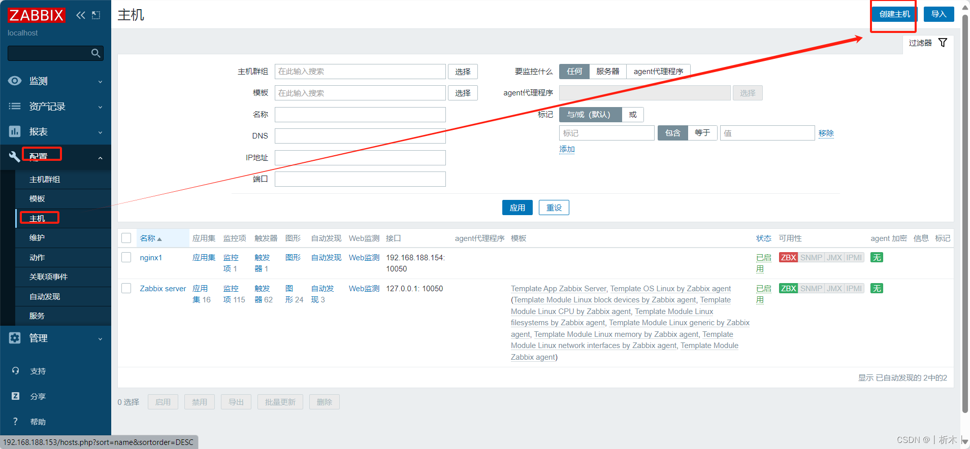Collapse sidebar using double-arrow icon

[x=80, y=15]
